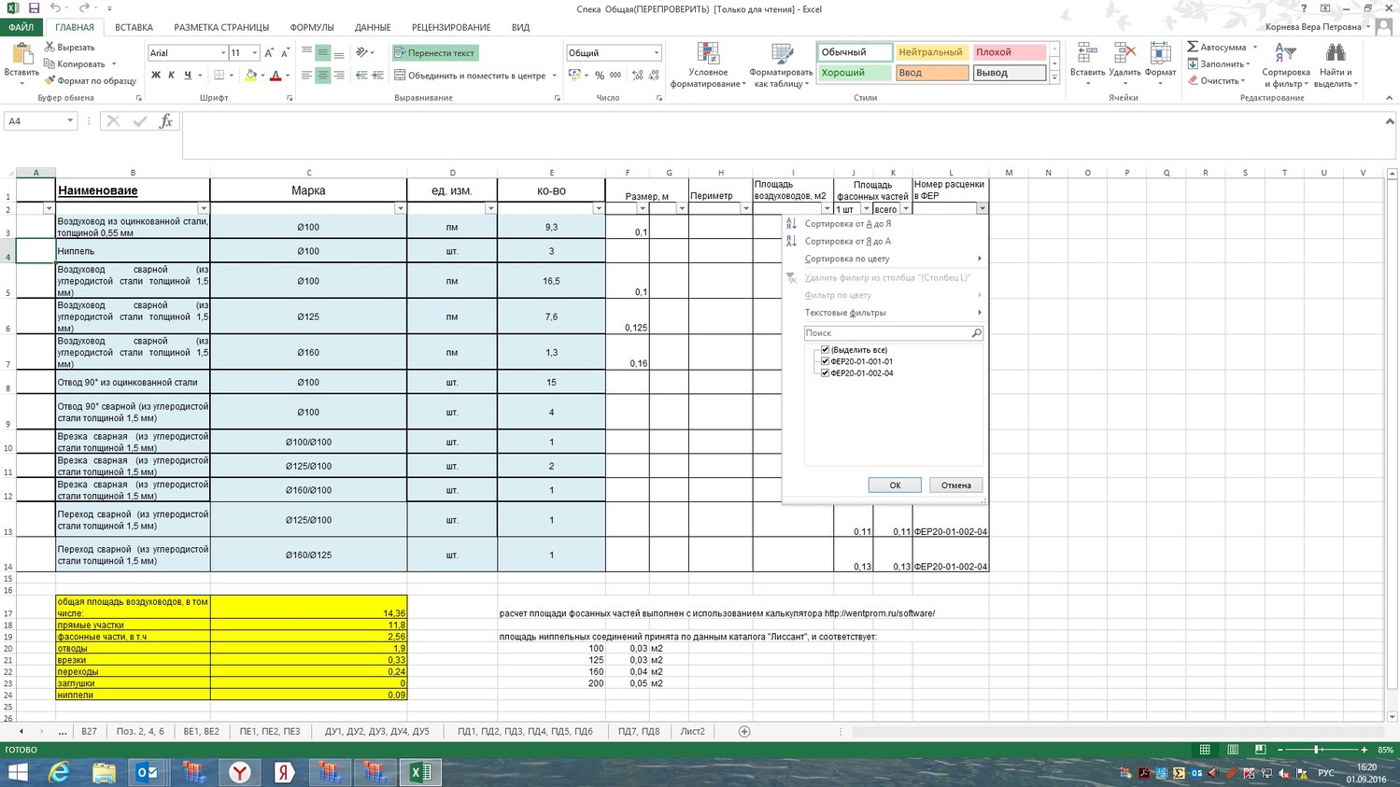1400x787 pixels.
Task: Open Sort & Filter (Сортировка и фильтр)
Action: point(1286,64)
